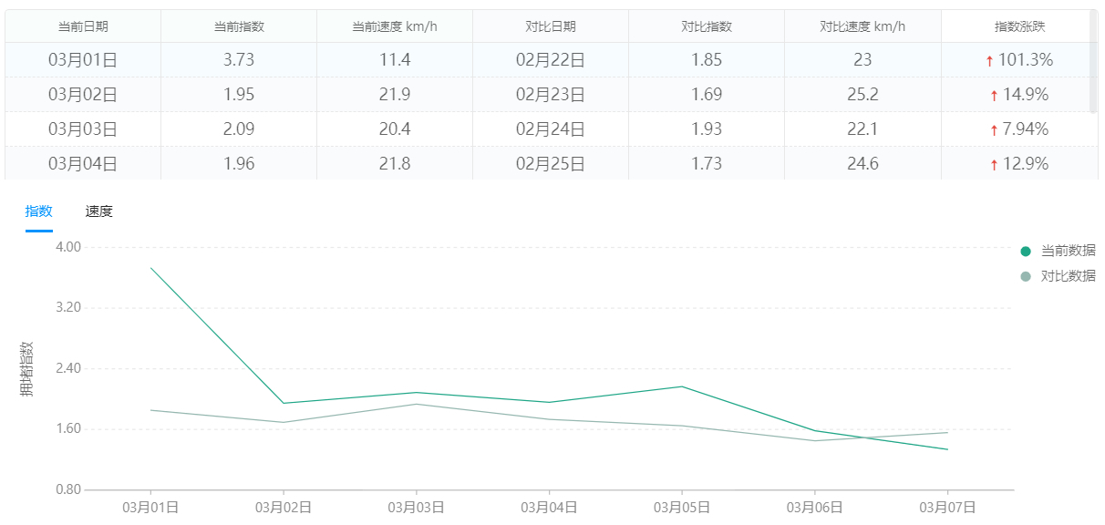Toggle the 当前数据 legend series

tap(1058, 252)
